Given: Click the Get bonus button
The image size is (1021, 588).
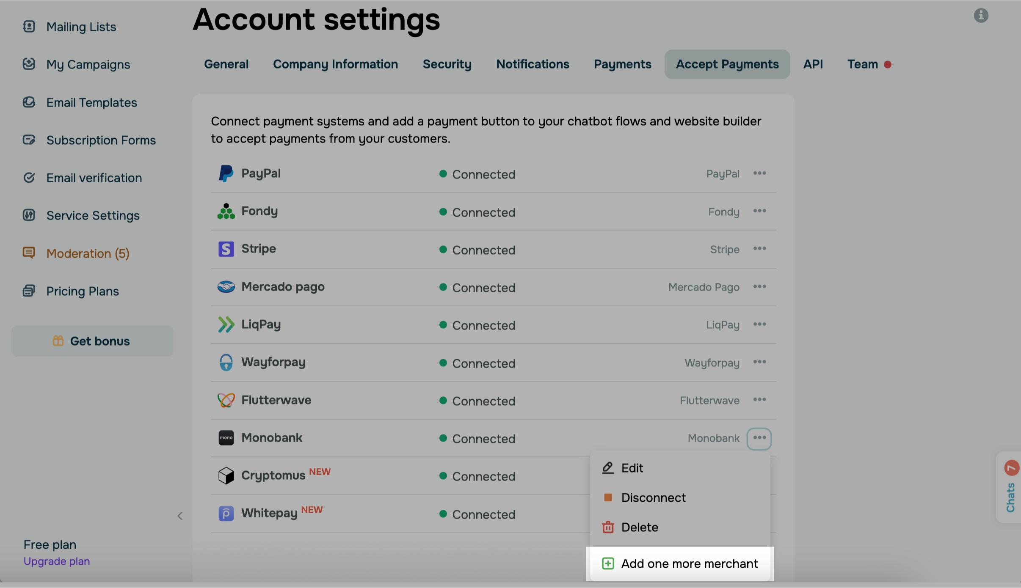Looking at the screenshot, I should coord(92,341).
